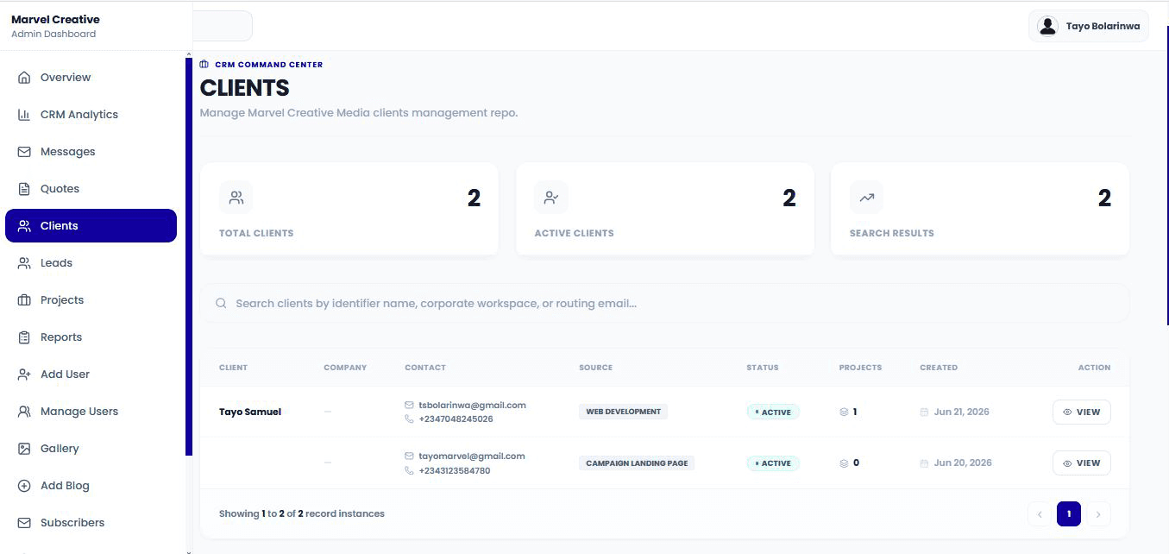Click the Jun 21, 2026 created date

click(961, 412)
